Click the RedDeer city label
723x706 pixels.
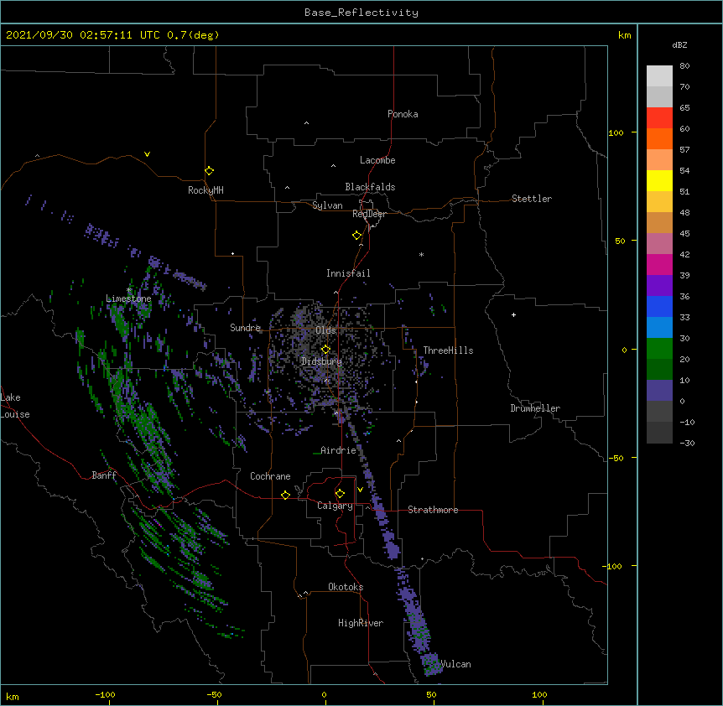click(x=369, y=214)
